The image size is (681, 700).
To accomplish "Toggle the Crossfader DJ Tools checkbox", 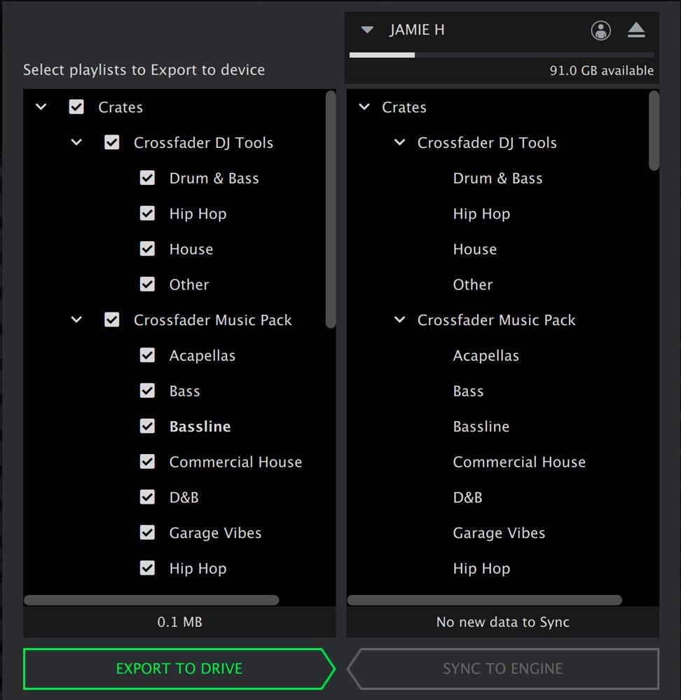I will (111, 143).
